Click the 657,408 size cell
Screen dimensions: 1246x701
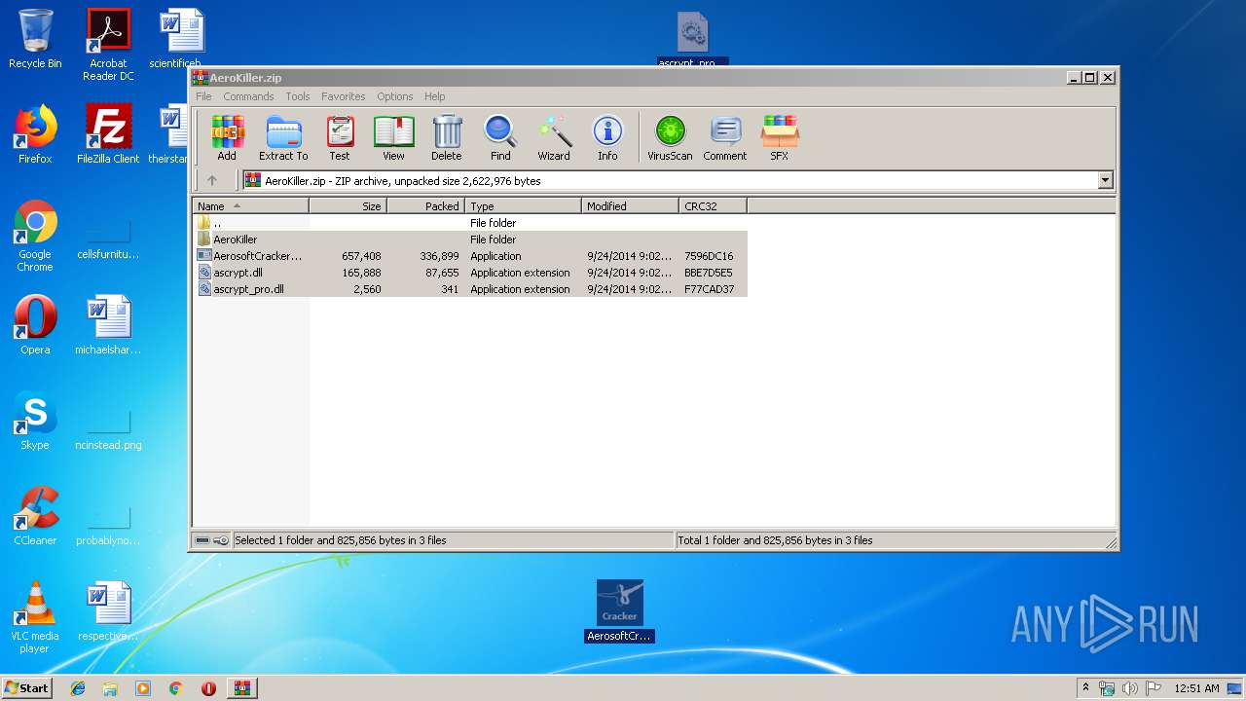click(x=361, y=256)
